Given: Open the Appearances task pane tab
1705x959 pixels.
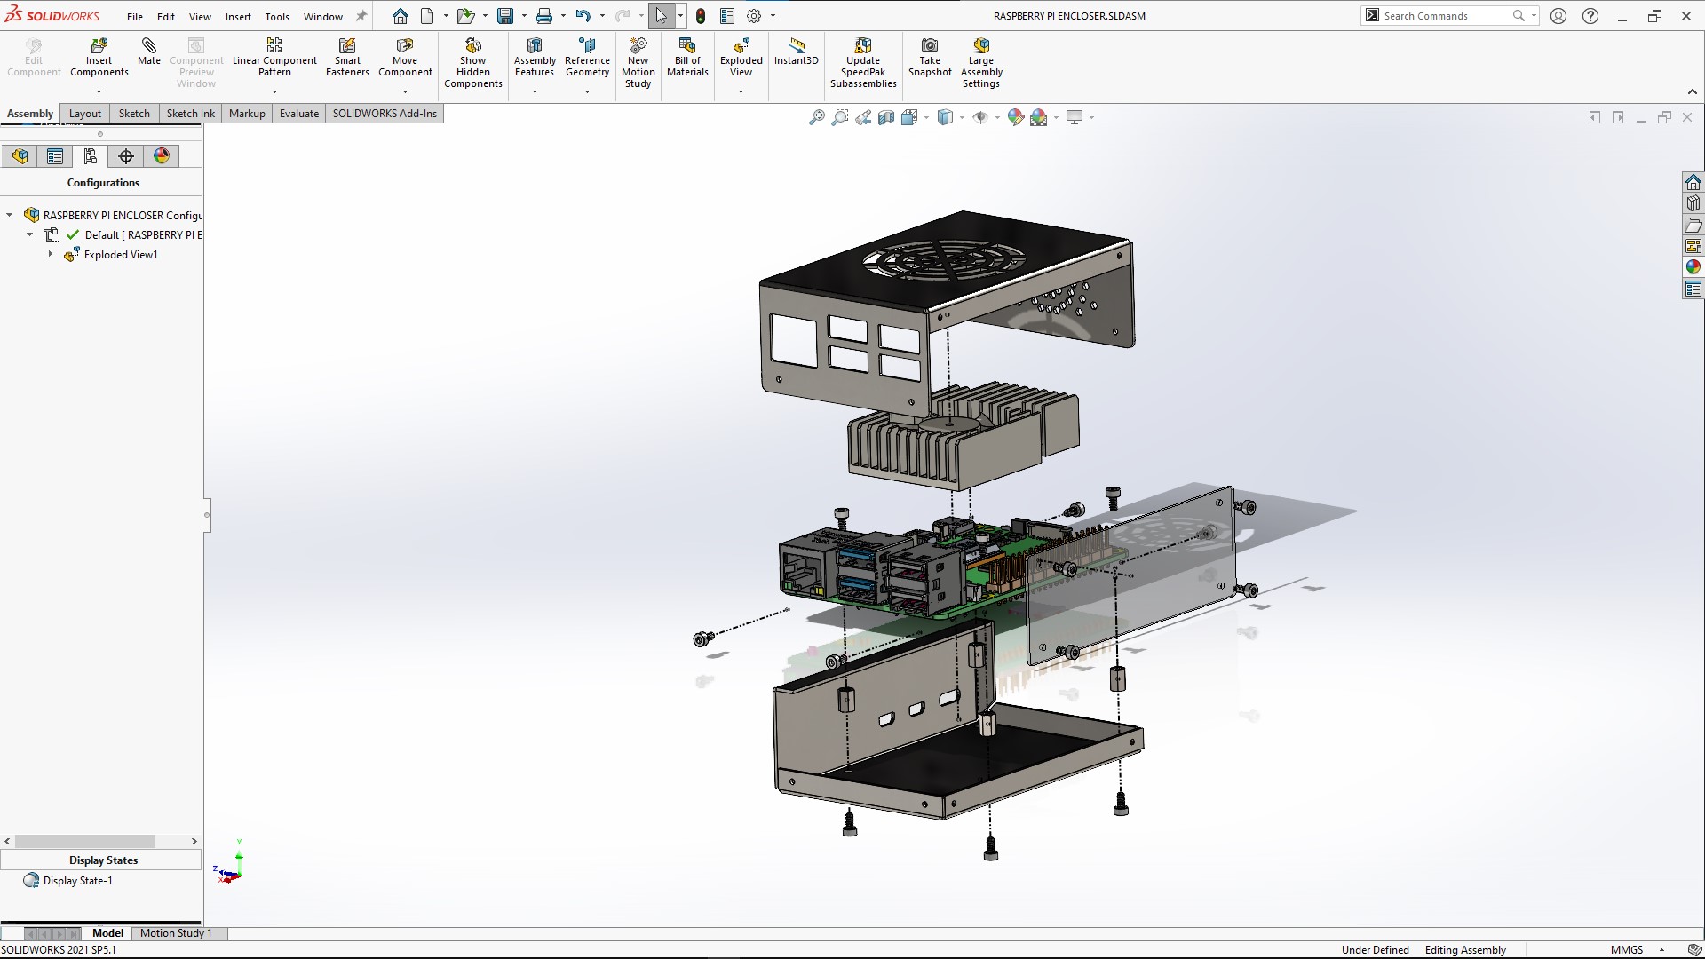Looking at the screenshot, I should 1693,267.
